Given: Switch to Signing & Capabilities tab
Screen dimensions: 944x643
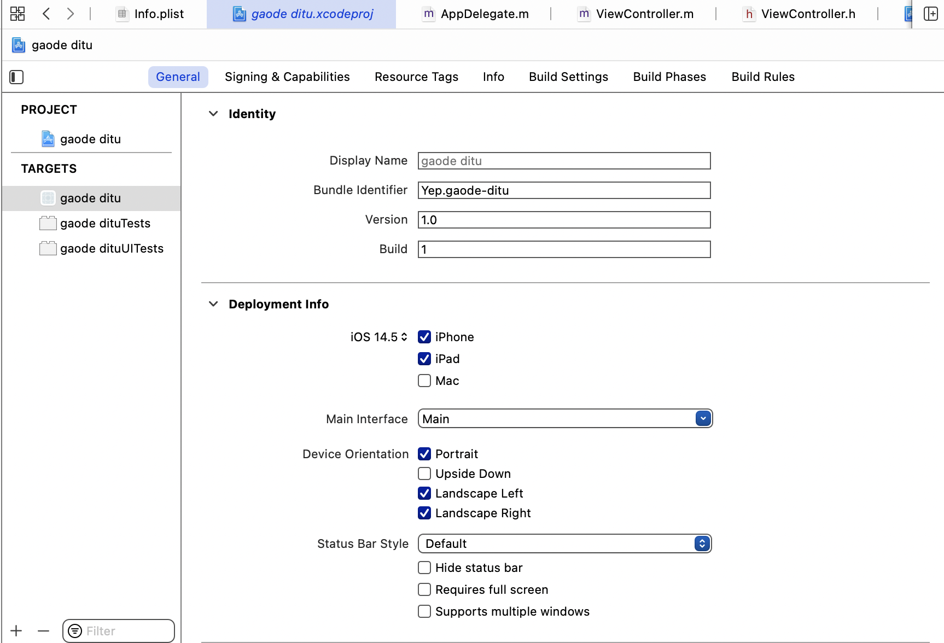Looking at the screenshot, I should 287,77.
